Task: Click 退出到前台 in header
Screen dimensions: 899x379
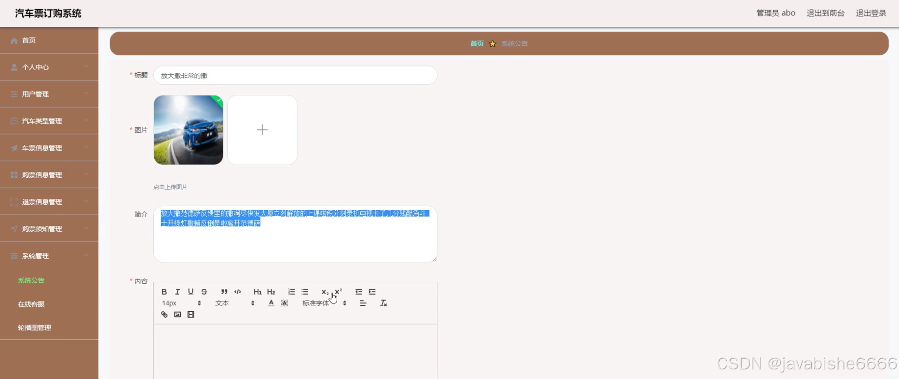Action: (x=826, y=13)
